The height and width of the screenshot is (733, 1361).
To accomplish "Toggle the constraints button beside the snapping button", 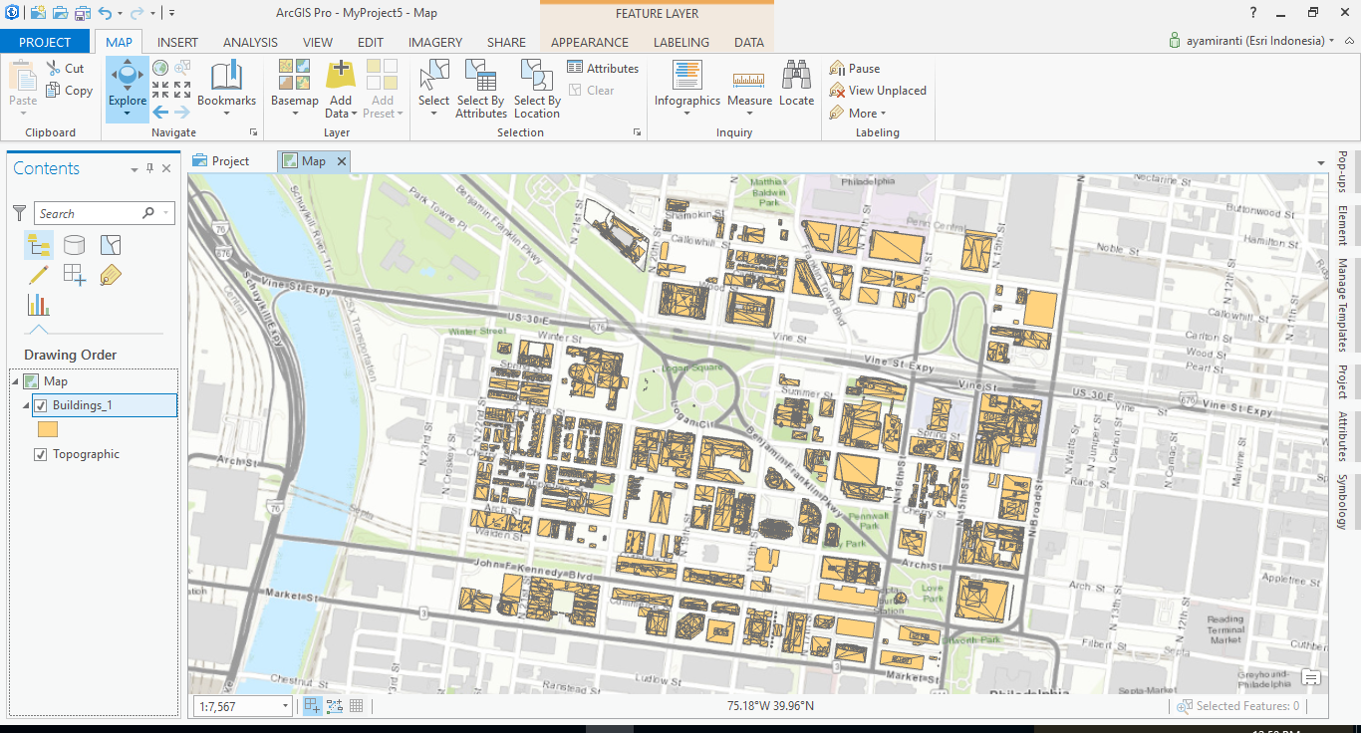I will [x=334, y=706].
